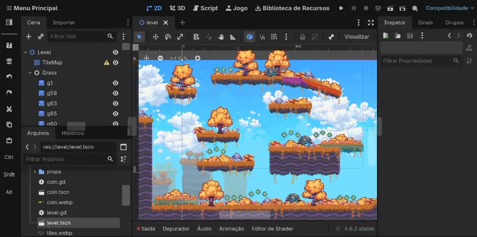This screenshot has height=237, width=477.
Task: Expand the props folder
Action: 35,172
